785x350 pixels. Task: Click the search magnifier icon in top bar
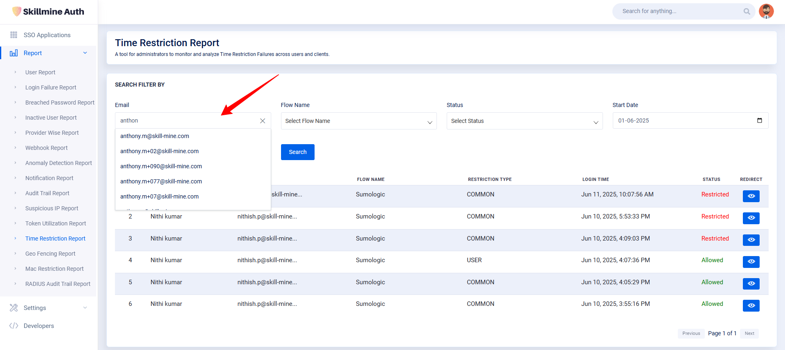point(747,11)
